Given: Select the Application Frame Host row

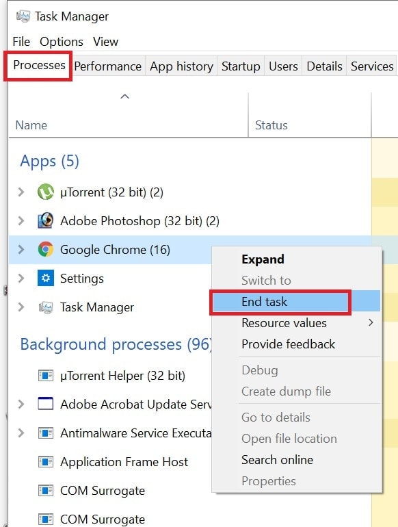Looking at the screenshot, I should point(110,461).
